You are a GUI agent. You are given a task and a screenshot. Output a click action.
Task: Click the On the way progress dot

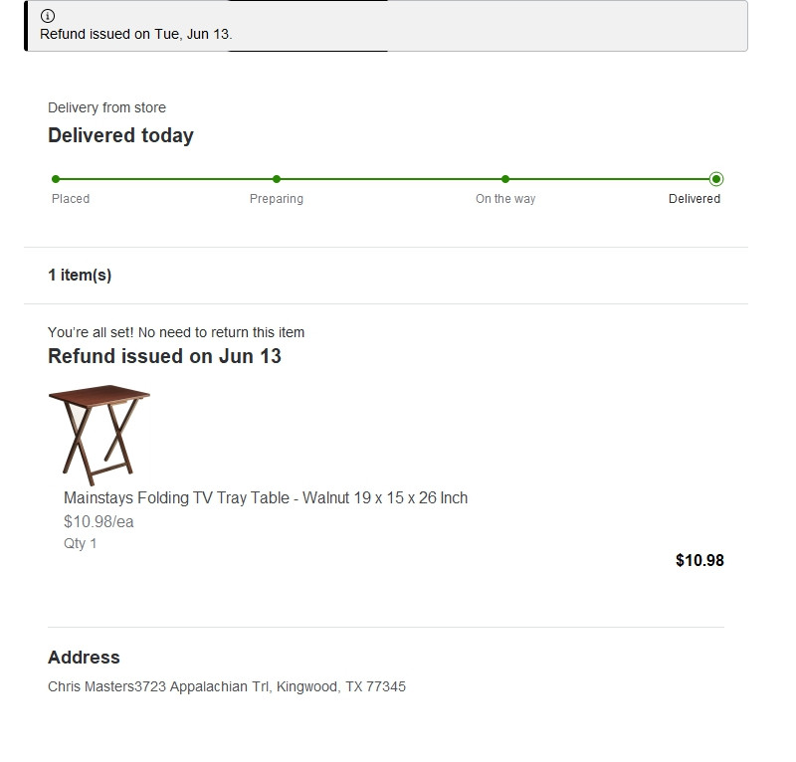(505, 179)
